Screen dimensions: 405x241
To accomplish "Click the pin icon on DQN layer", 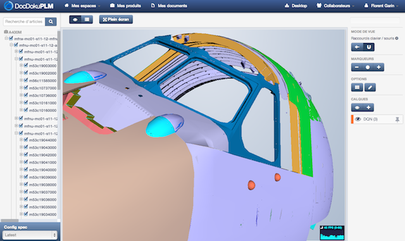I will 397,120.
